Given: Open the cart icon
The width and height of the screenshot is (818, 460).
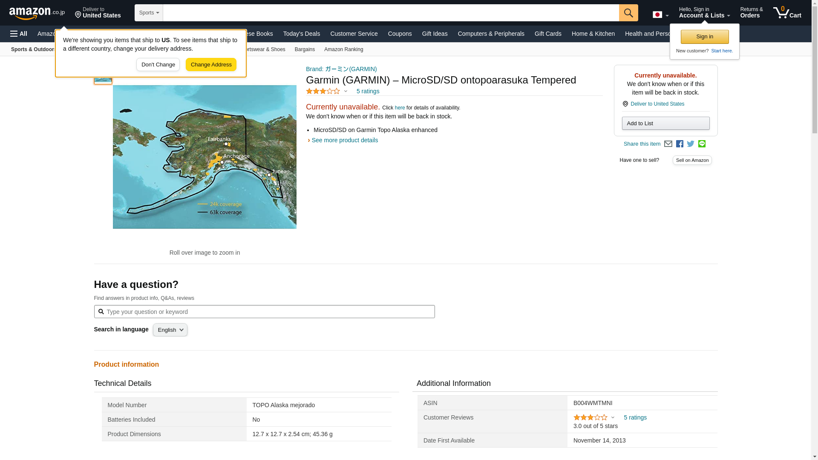Looking at the screenshot, I should [x=787, y=13].
